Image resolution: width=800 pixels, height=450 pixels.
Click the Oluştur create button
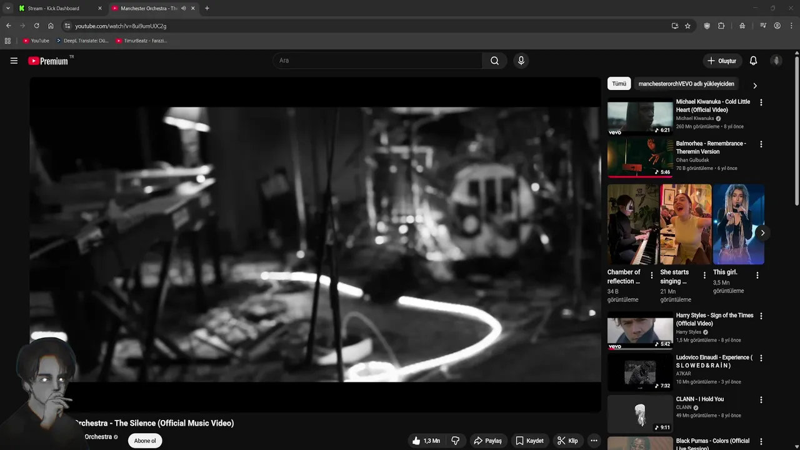[x=722, y=61]
